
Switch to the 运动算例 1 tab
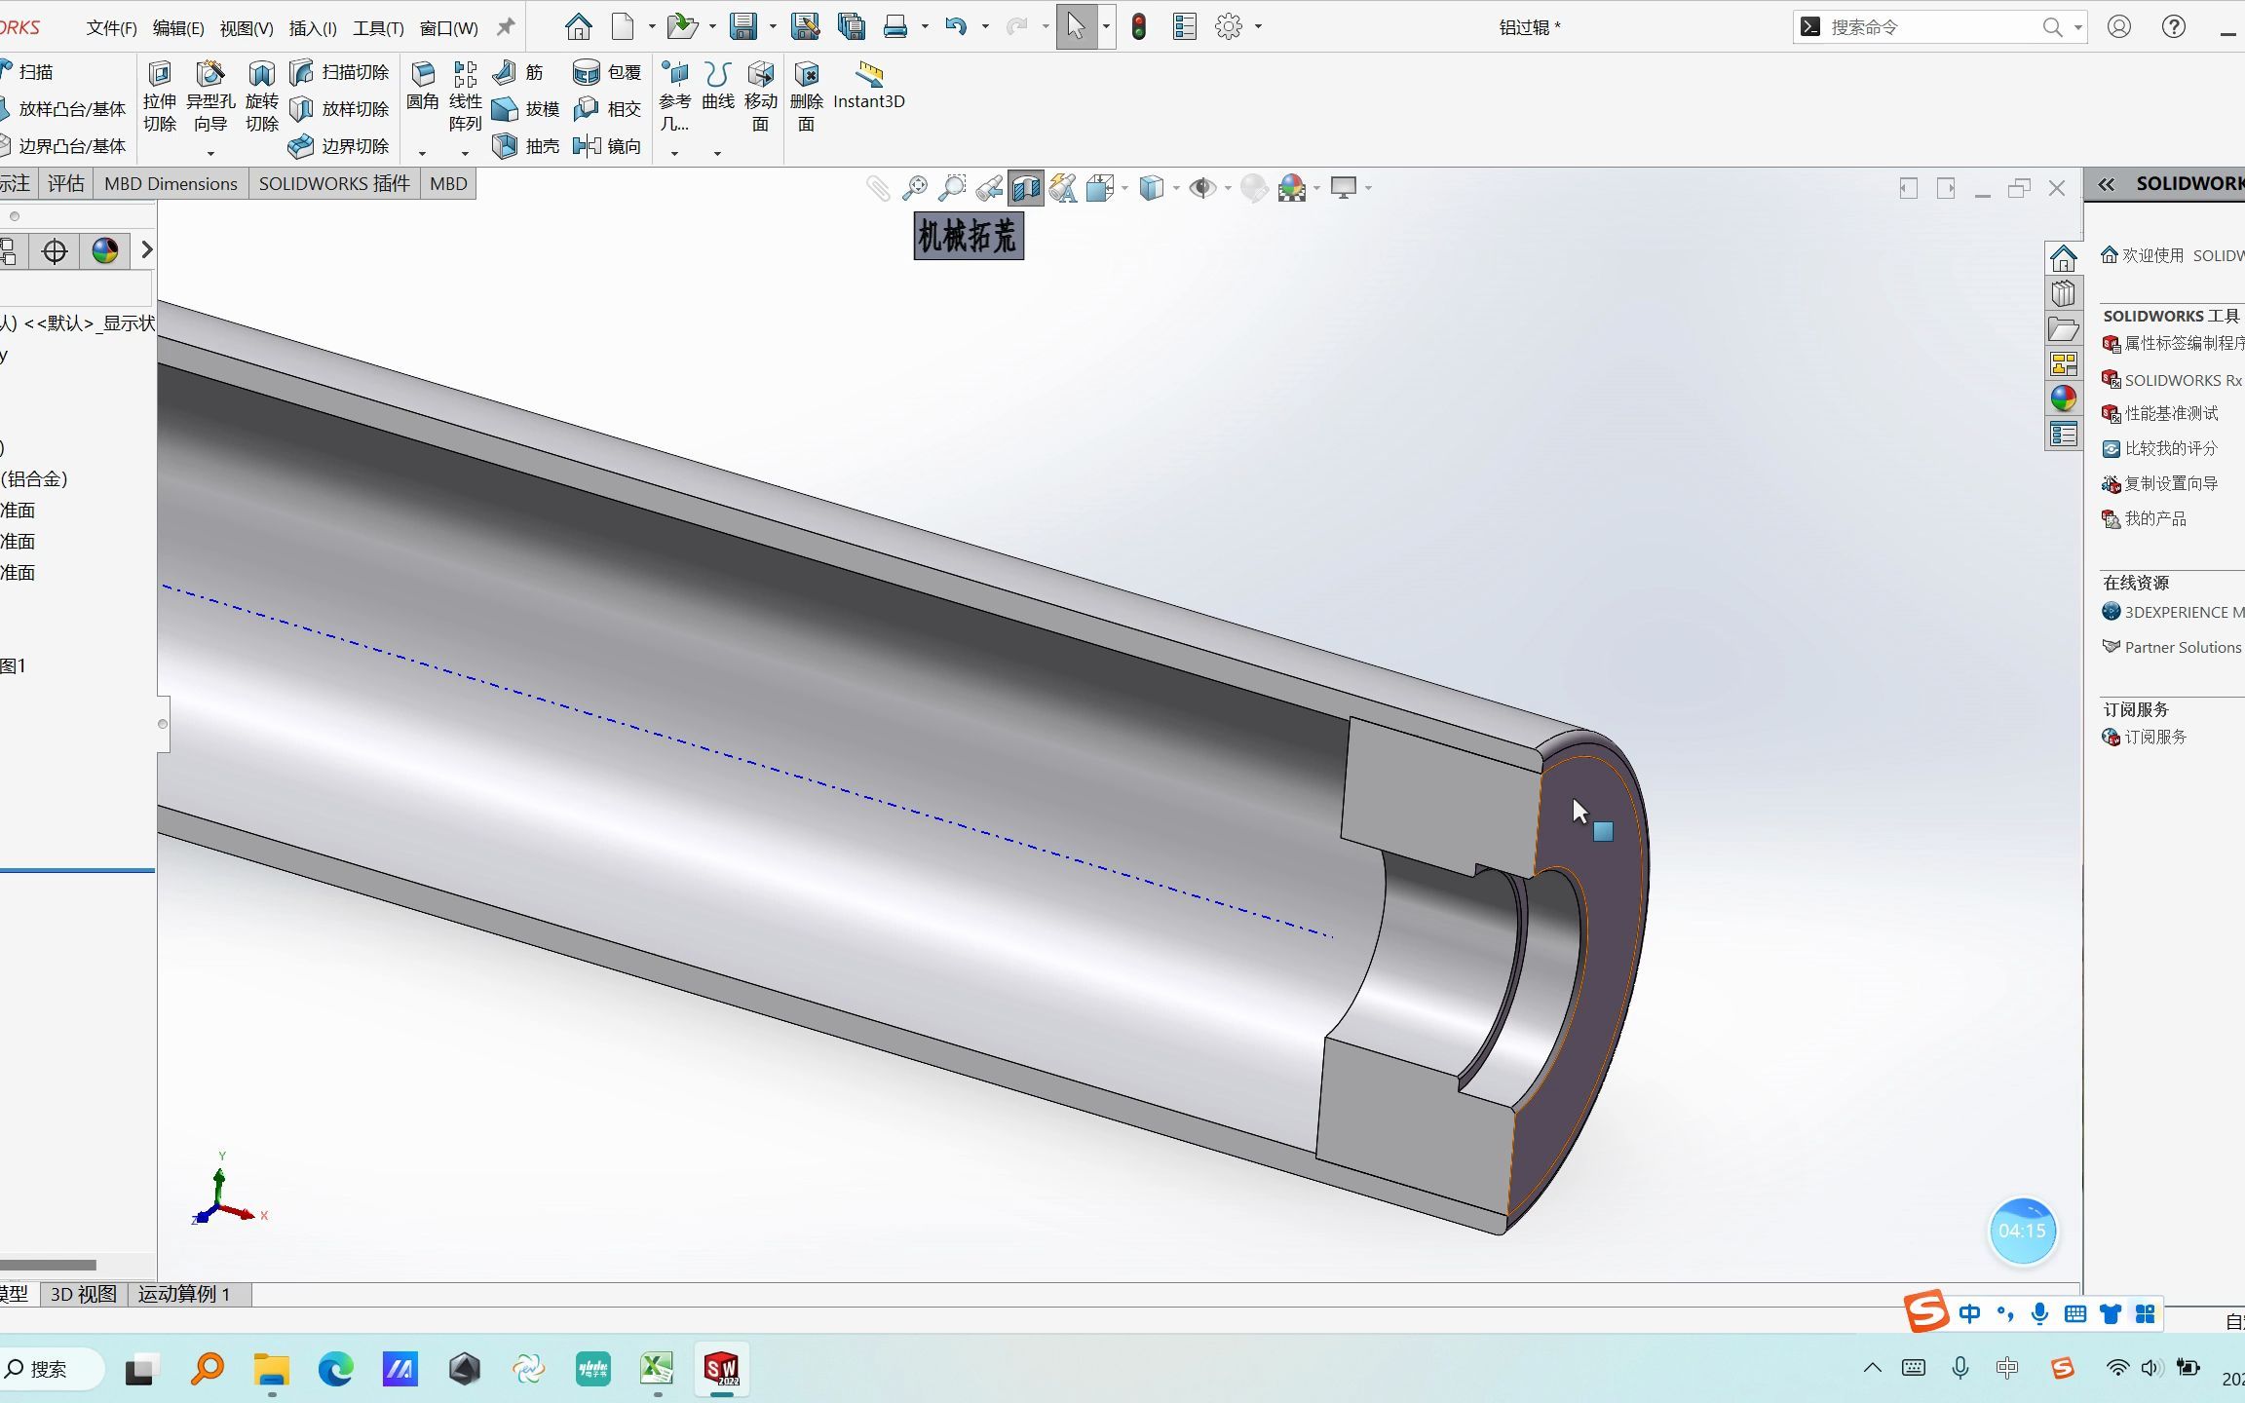point(183,1295)
